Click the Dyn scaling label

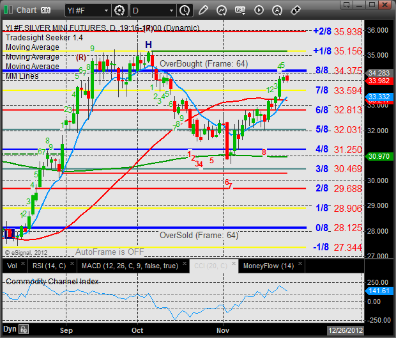click(x=10, y=329)
